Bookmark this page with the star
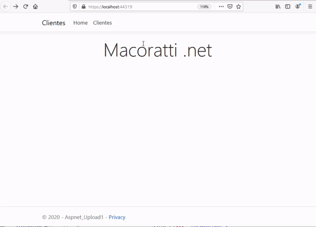 [x=239, y=7]
